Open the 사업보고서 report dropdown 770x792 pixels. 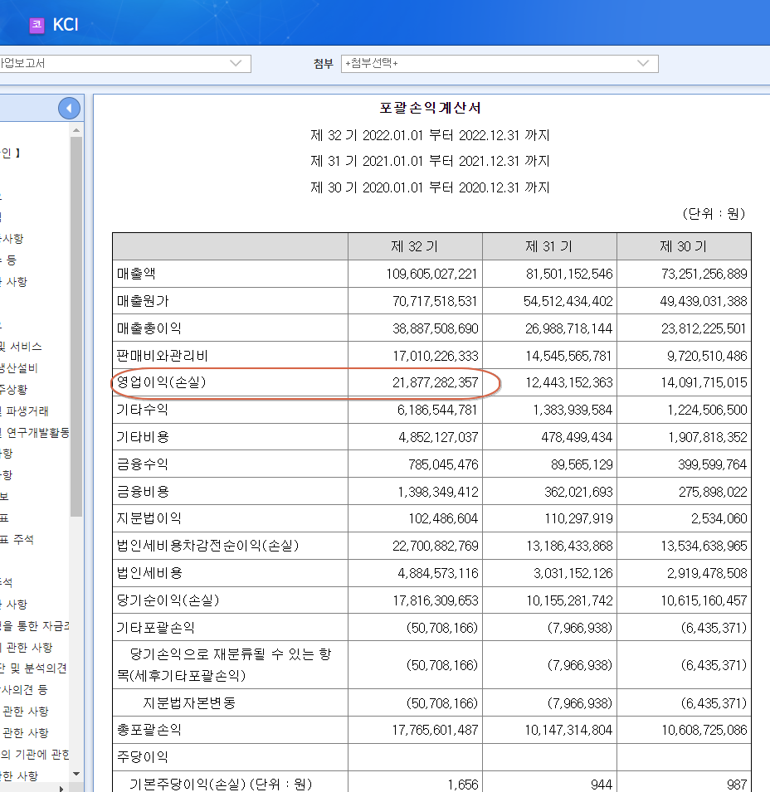click(125, 64)
